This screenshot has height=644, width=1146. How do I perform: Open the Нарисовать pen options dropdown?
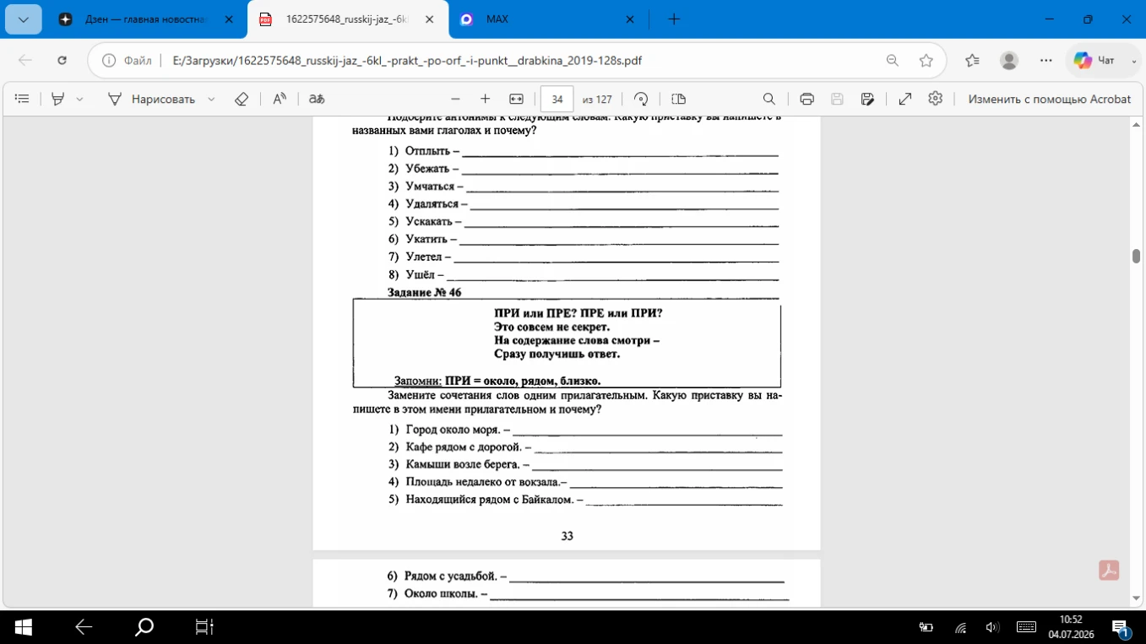click(x=211, y=99)
